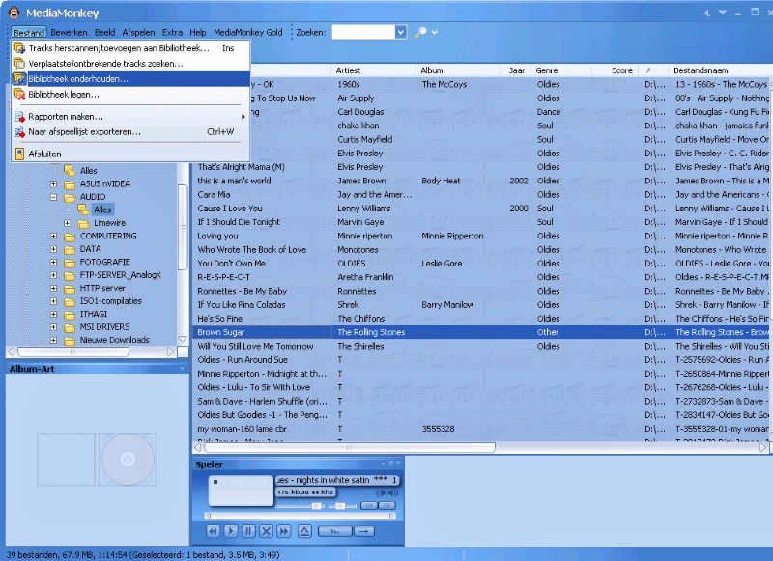Choose Naar afspeellijst exporteren
The height and width of the screenshot is (561, 773).
pyautogui.click(x=130, y=132)
